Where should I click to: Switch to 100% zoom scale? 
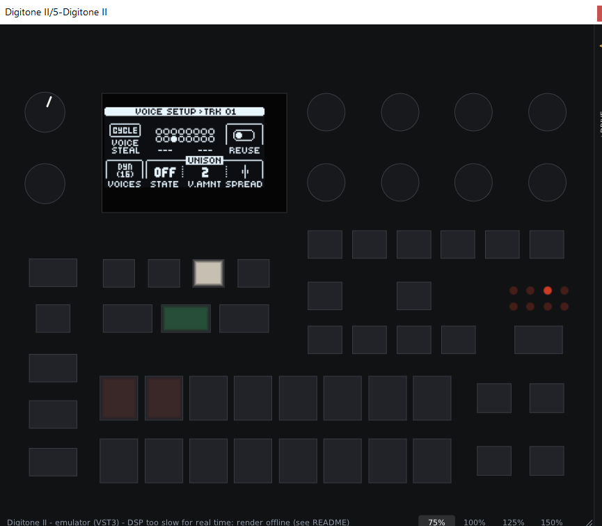(475, 521)
